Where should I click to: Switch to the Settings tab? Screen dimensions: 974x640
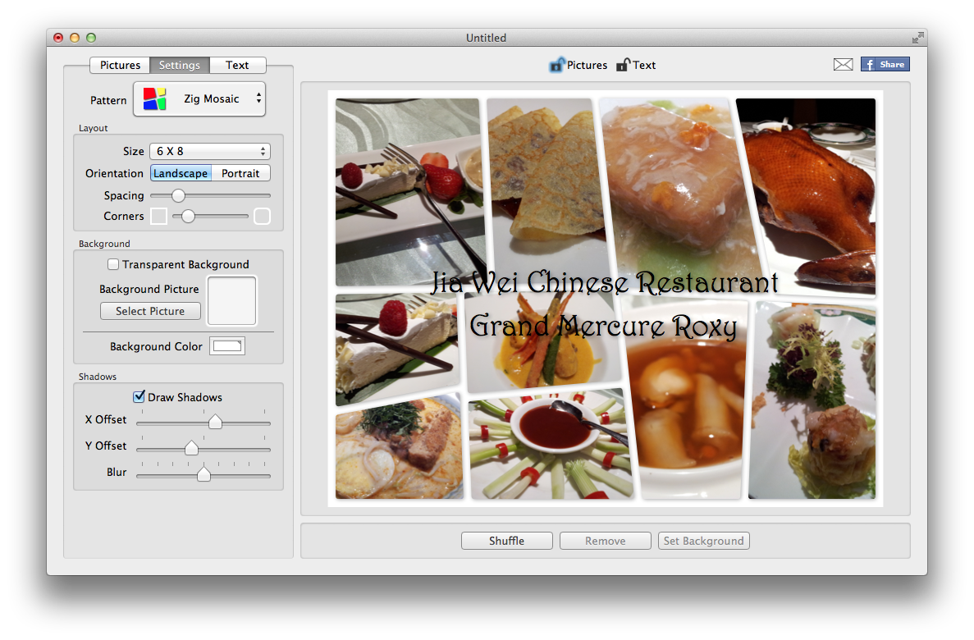pyautogui.click(x=180, y=66)
